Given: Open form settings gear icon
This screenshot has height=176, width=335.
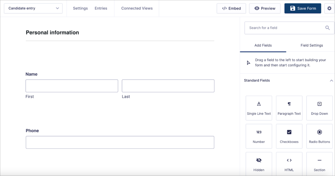Looking at the screenshot, I should (x=329, y=9).
